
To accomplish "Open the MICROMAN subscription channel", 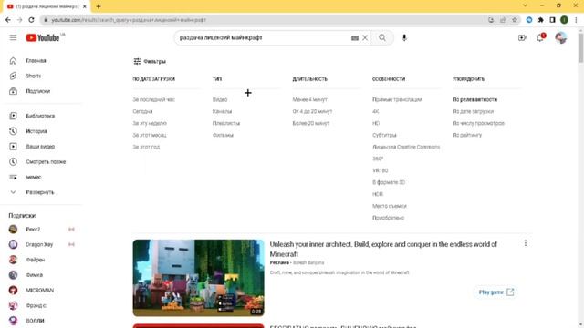I will tap(41, 290).
